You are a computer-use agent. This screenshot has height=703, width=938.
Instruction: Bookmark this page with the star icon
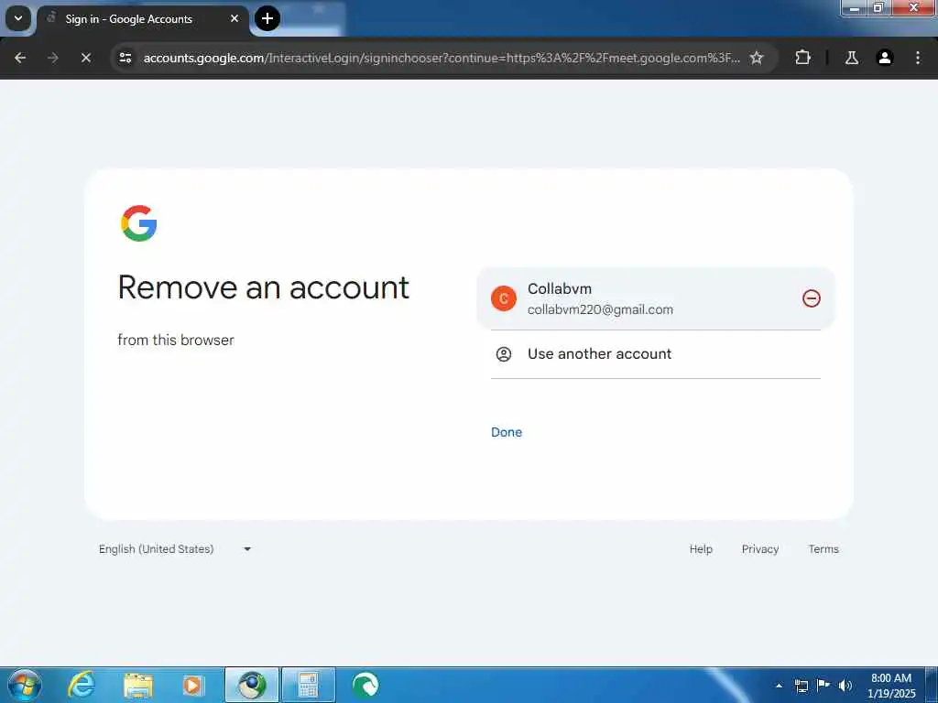click(x=757, y=58)
